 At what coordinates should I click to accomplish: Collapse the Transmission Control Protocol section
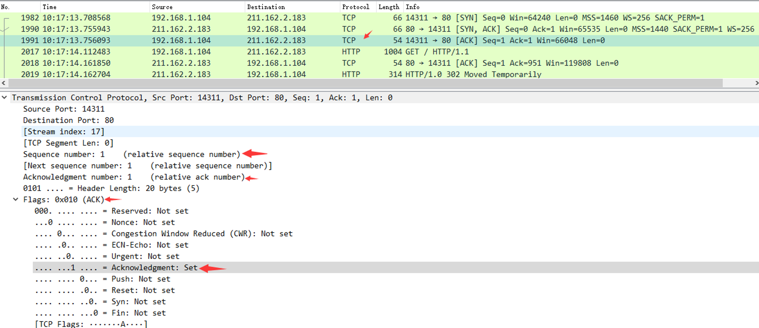(x=5, y=98)
